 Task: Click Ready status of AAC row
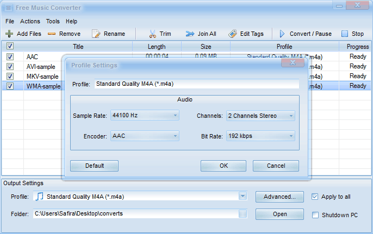click(x=358, y=56)
